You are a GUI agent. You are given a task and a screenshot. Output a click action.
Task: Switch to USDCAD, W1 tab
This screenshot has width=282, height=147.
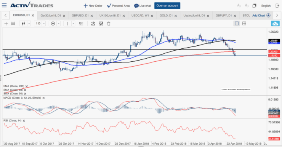click(140, 16)
